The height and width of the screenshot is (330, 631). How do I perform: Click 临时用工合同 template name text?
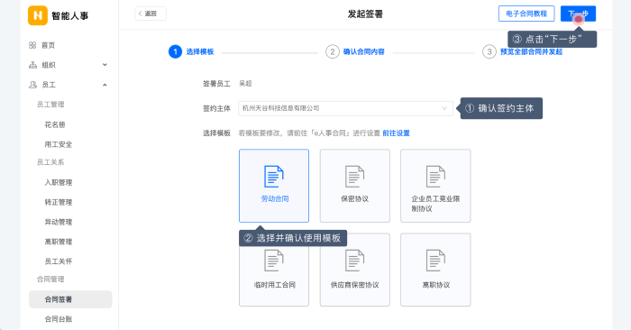click(x=275, y=285)
